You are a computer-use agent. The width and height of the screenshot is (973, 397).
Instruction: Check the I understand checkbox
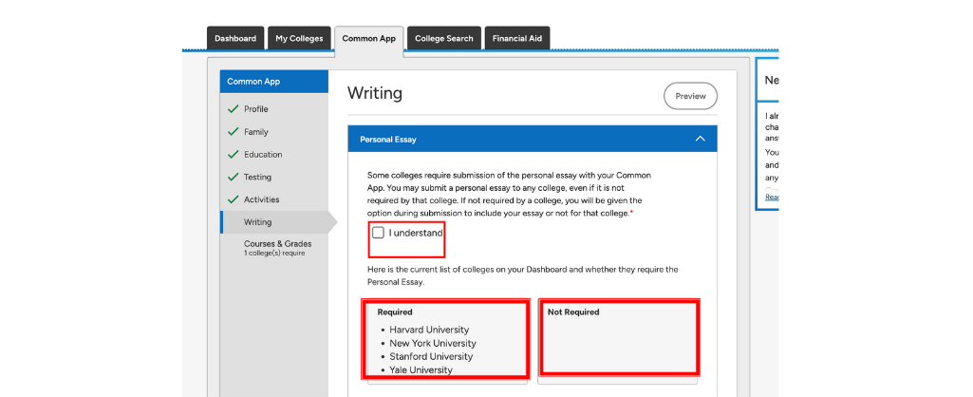point(378,233)
